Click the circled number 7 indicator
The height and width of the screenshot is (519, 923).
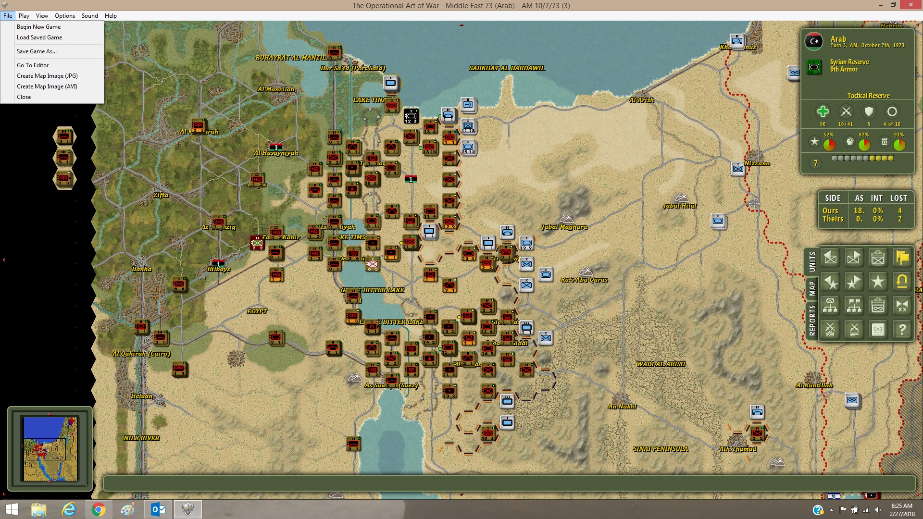pos(815,163)
